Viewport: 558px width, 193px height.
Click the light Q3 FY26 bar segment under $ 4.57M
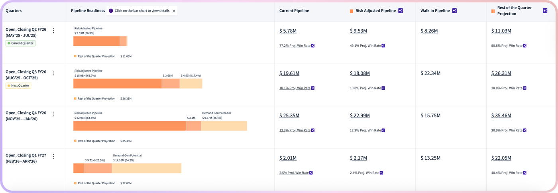[x=191, y=83]
